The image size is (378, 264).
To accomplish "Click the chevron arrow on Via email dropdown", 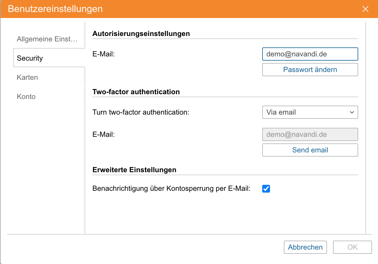I will [x=352, y=112].
